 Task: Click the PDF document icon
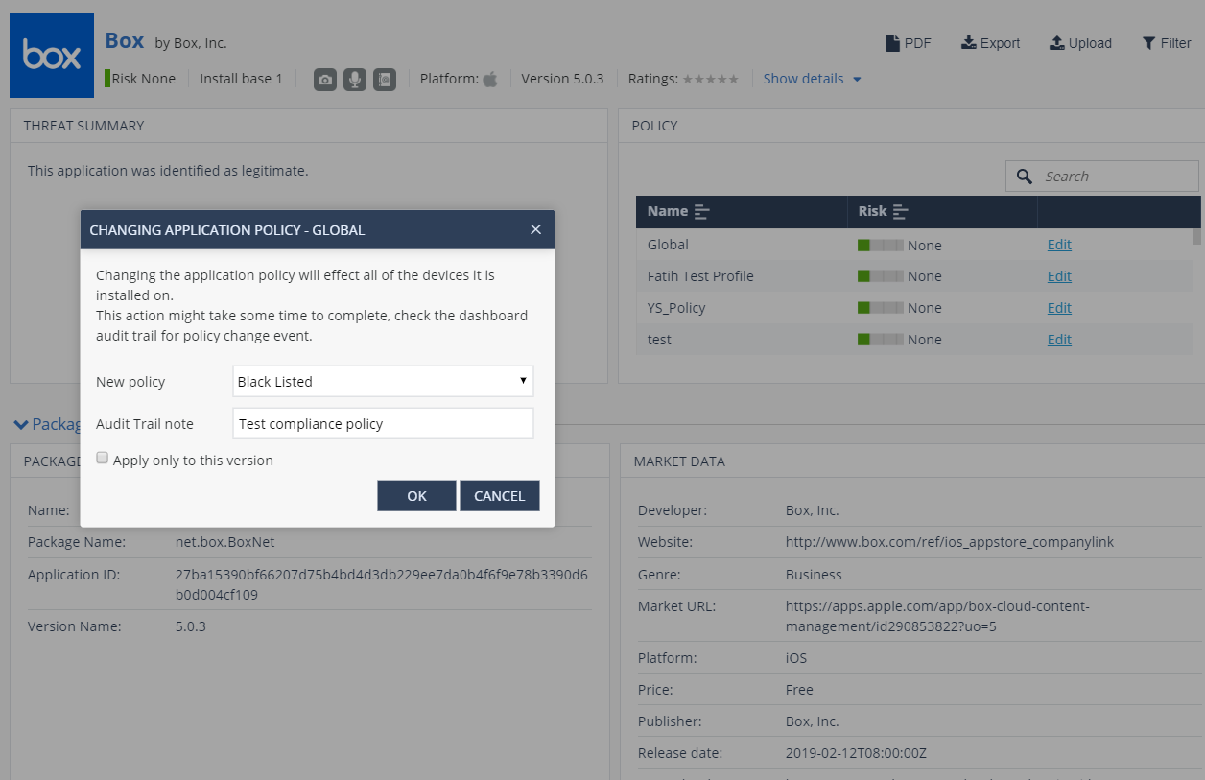pos(892,43)
